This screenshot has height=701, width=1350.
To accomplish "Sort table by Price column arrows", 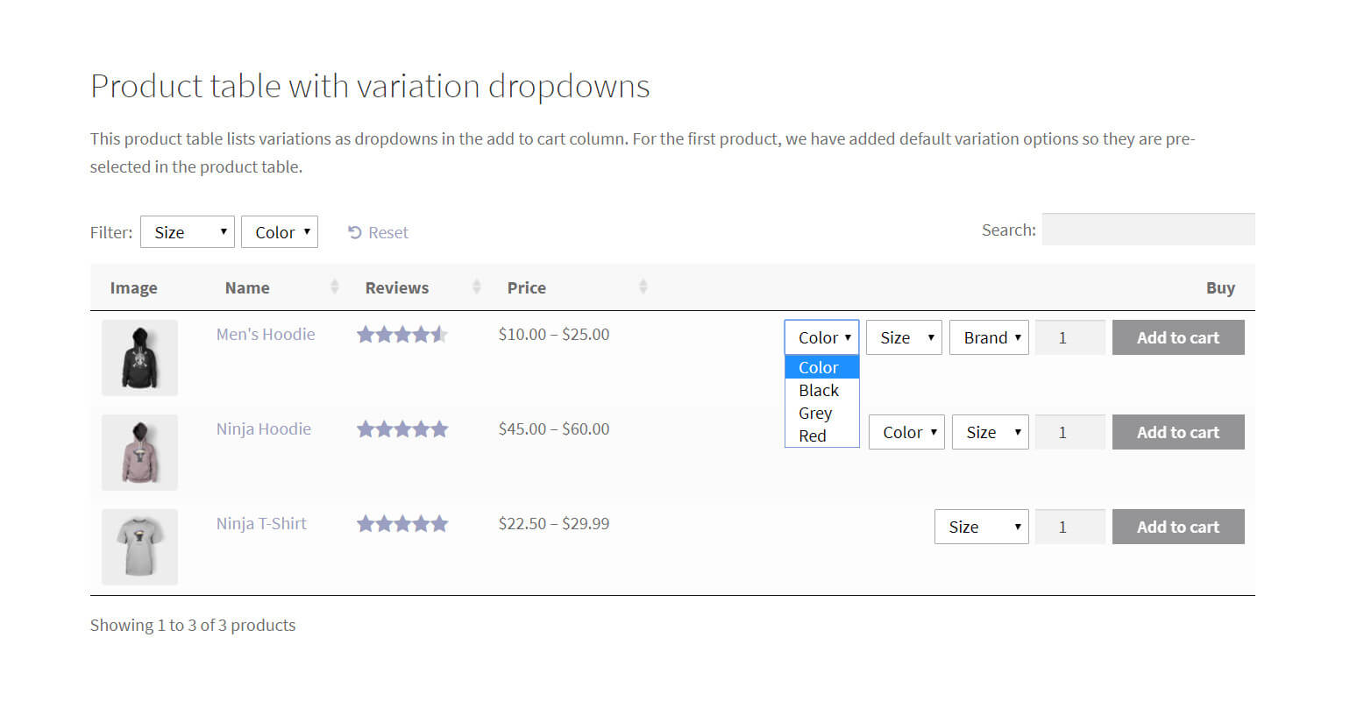I will [643, 287].
